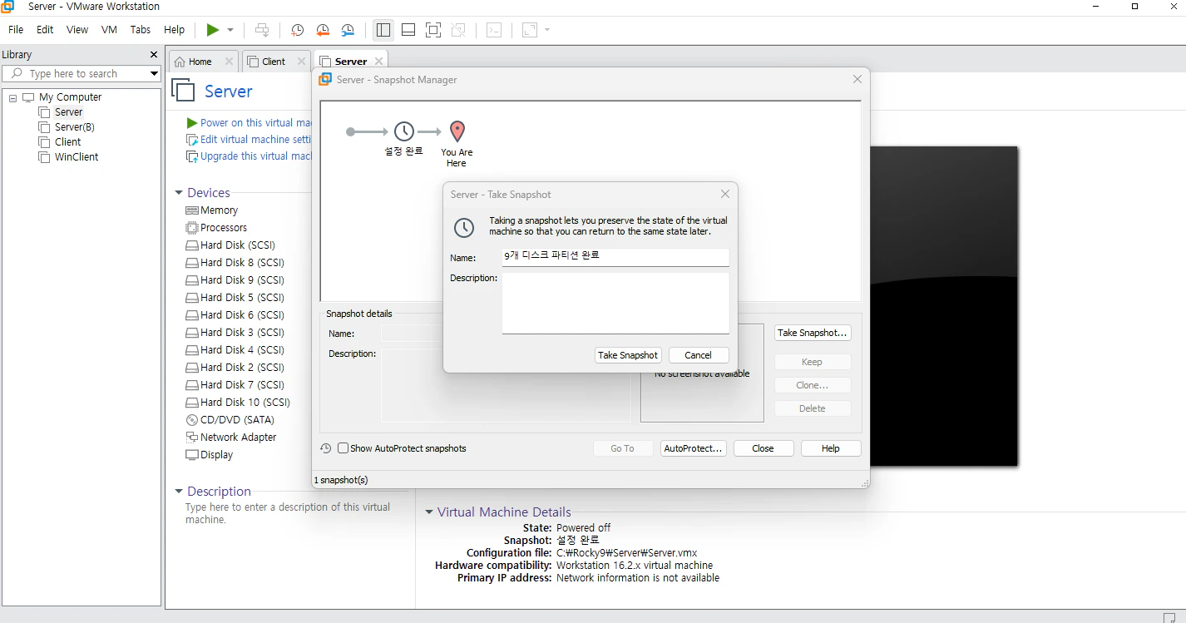The image size is (1186, 623).
Task: Click the snapshot Name input field
Action: pos(615,257)
